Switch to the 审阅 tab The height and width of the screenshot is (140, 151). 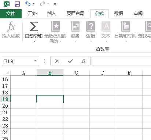coord(138,13)
